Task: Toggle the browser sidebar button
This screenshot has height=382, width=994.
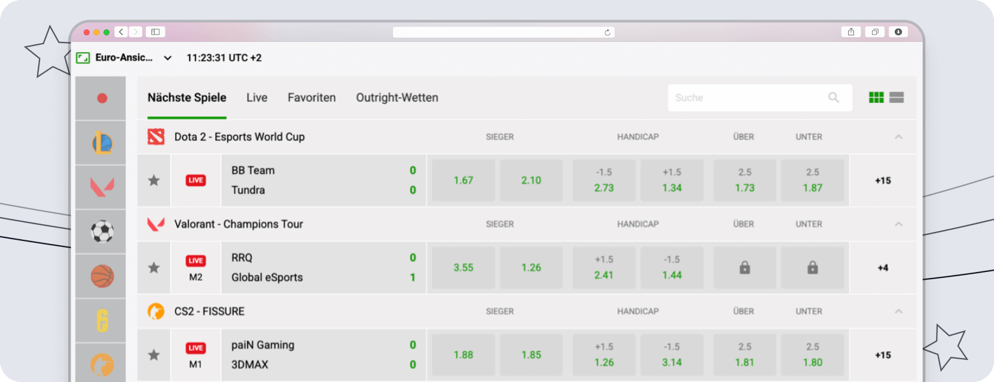Action: [155, 32]
